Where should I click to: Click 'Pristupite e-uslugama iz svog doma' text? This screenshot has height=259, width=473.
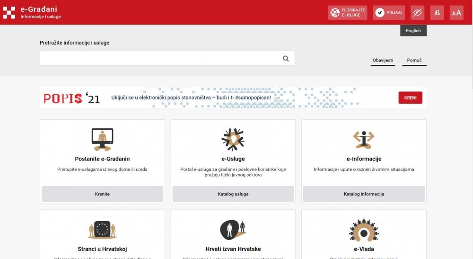(102, 170)
